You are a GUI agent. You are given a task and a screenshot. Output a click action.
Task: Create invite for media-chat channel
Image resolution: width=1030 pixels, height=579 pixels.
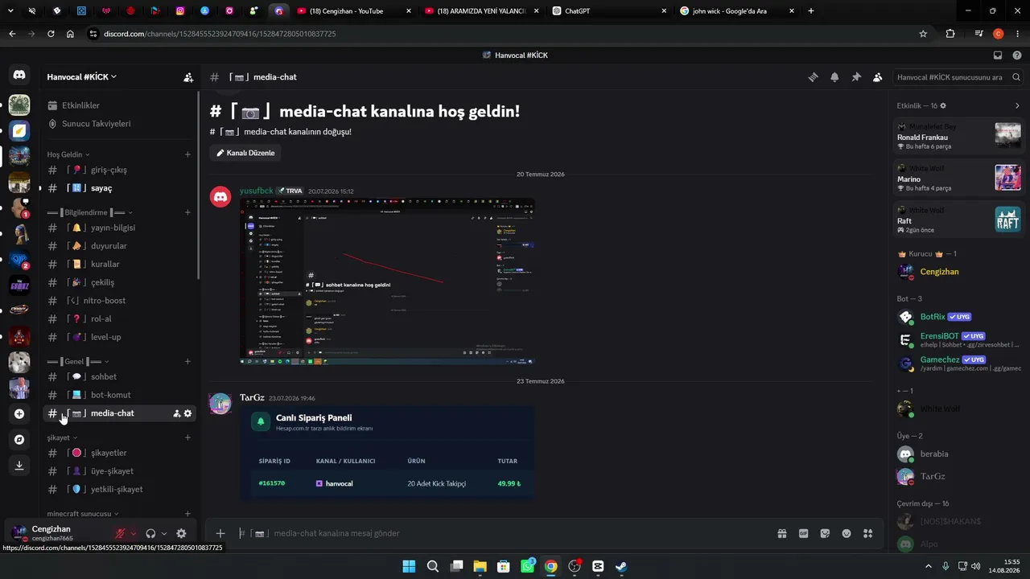tap(176, 413)
